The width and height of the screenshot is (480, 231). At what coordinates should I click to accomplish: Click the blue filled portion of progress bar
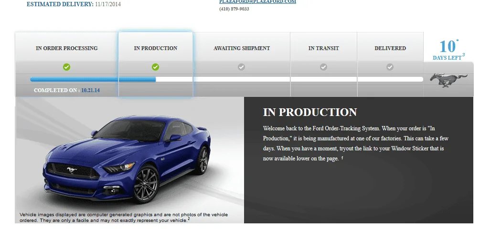(93, 79)
